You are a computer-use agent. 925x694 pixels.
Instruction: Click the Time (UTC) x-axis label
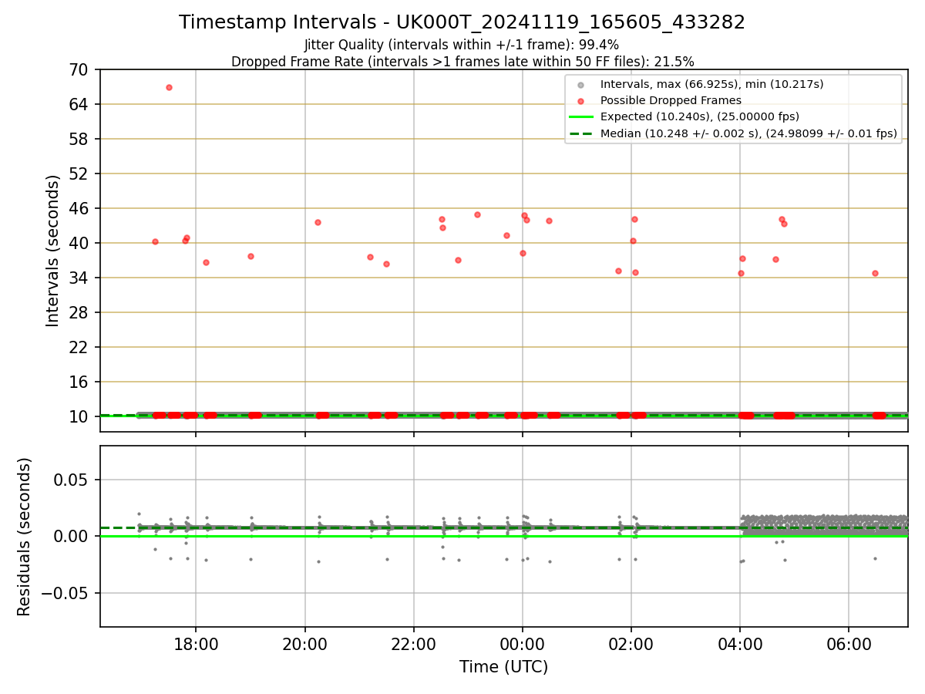(504, 667)
